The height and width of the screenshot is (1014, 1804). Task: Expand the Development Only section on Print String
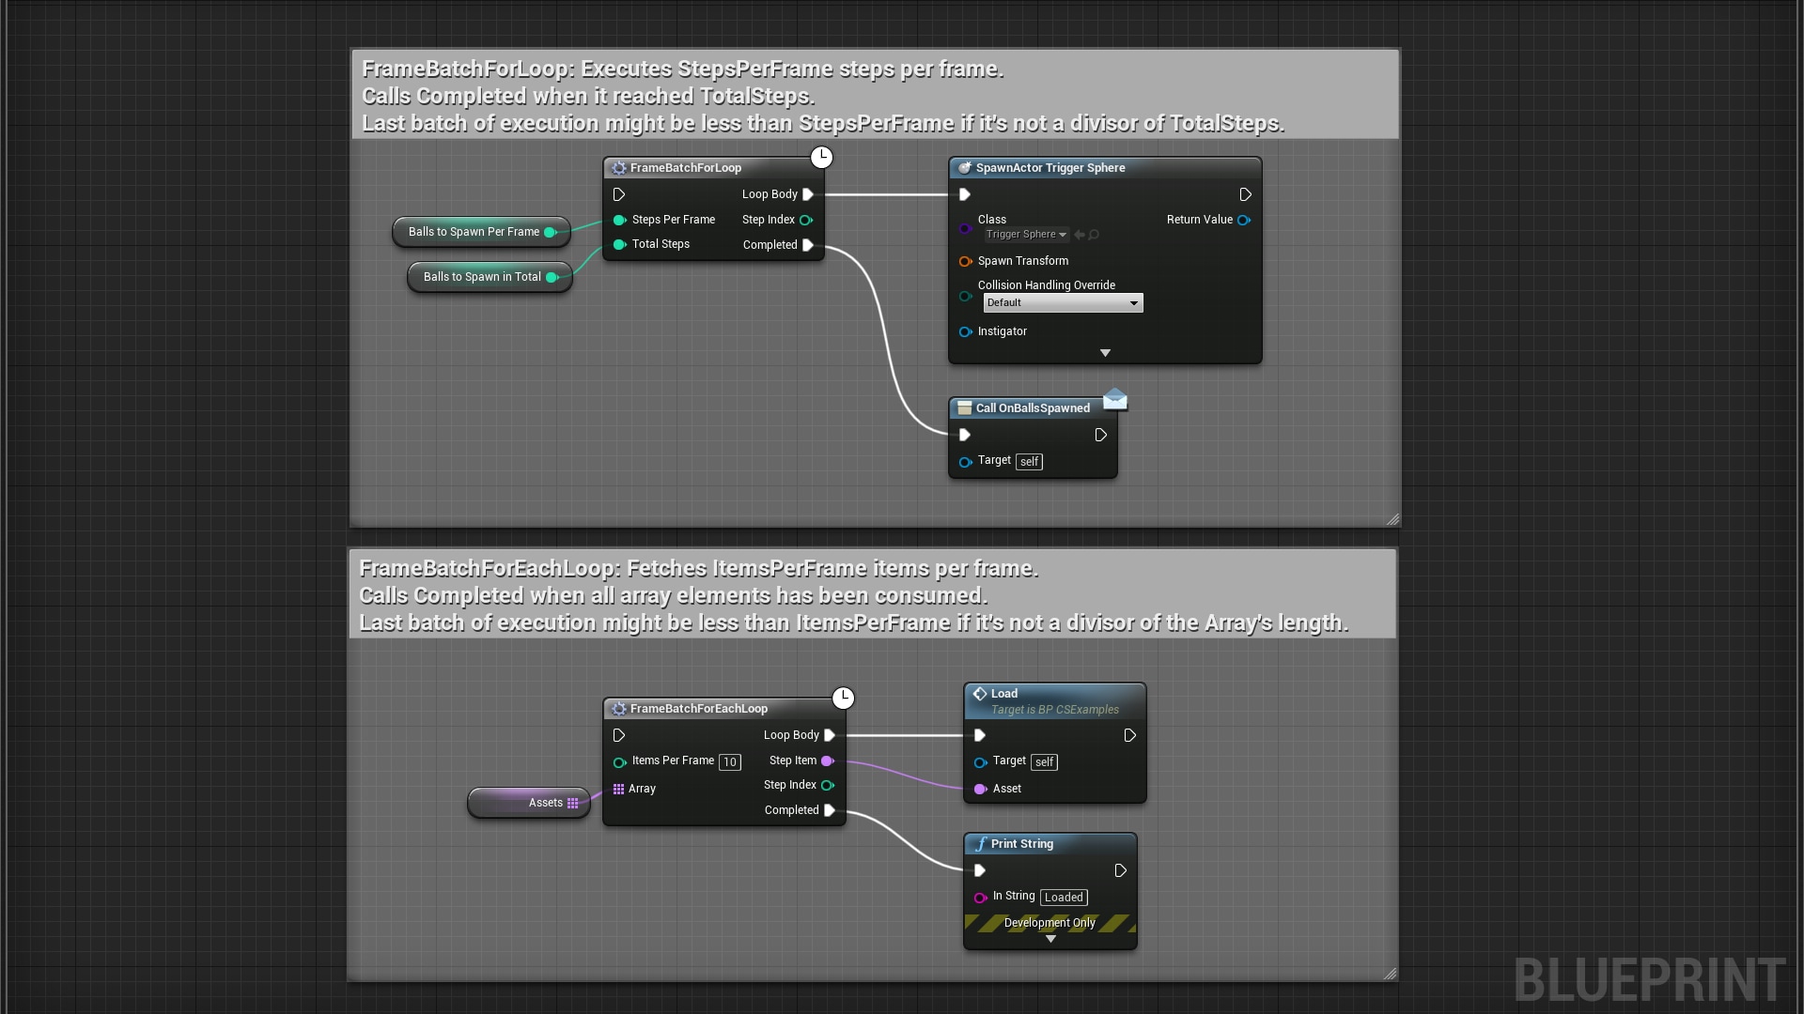point(1050,939)
